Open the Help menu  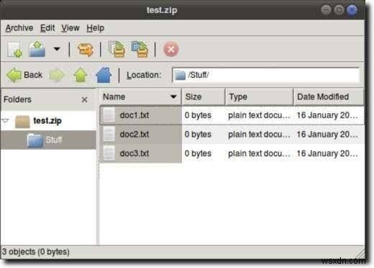95,28
